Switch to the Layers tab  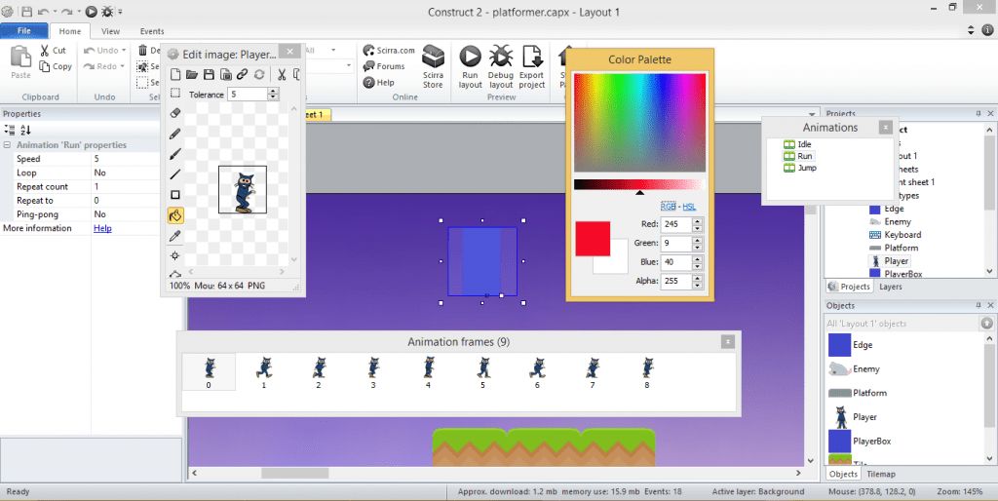pos(891,287)
